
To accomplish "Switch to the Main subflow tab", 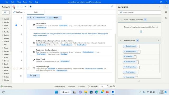I will click(x=36, y=12).
